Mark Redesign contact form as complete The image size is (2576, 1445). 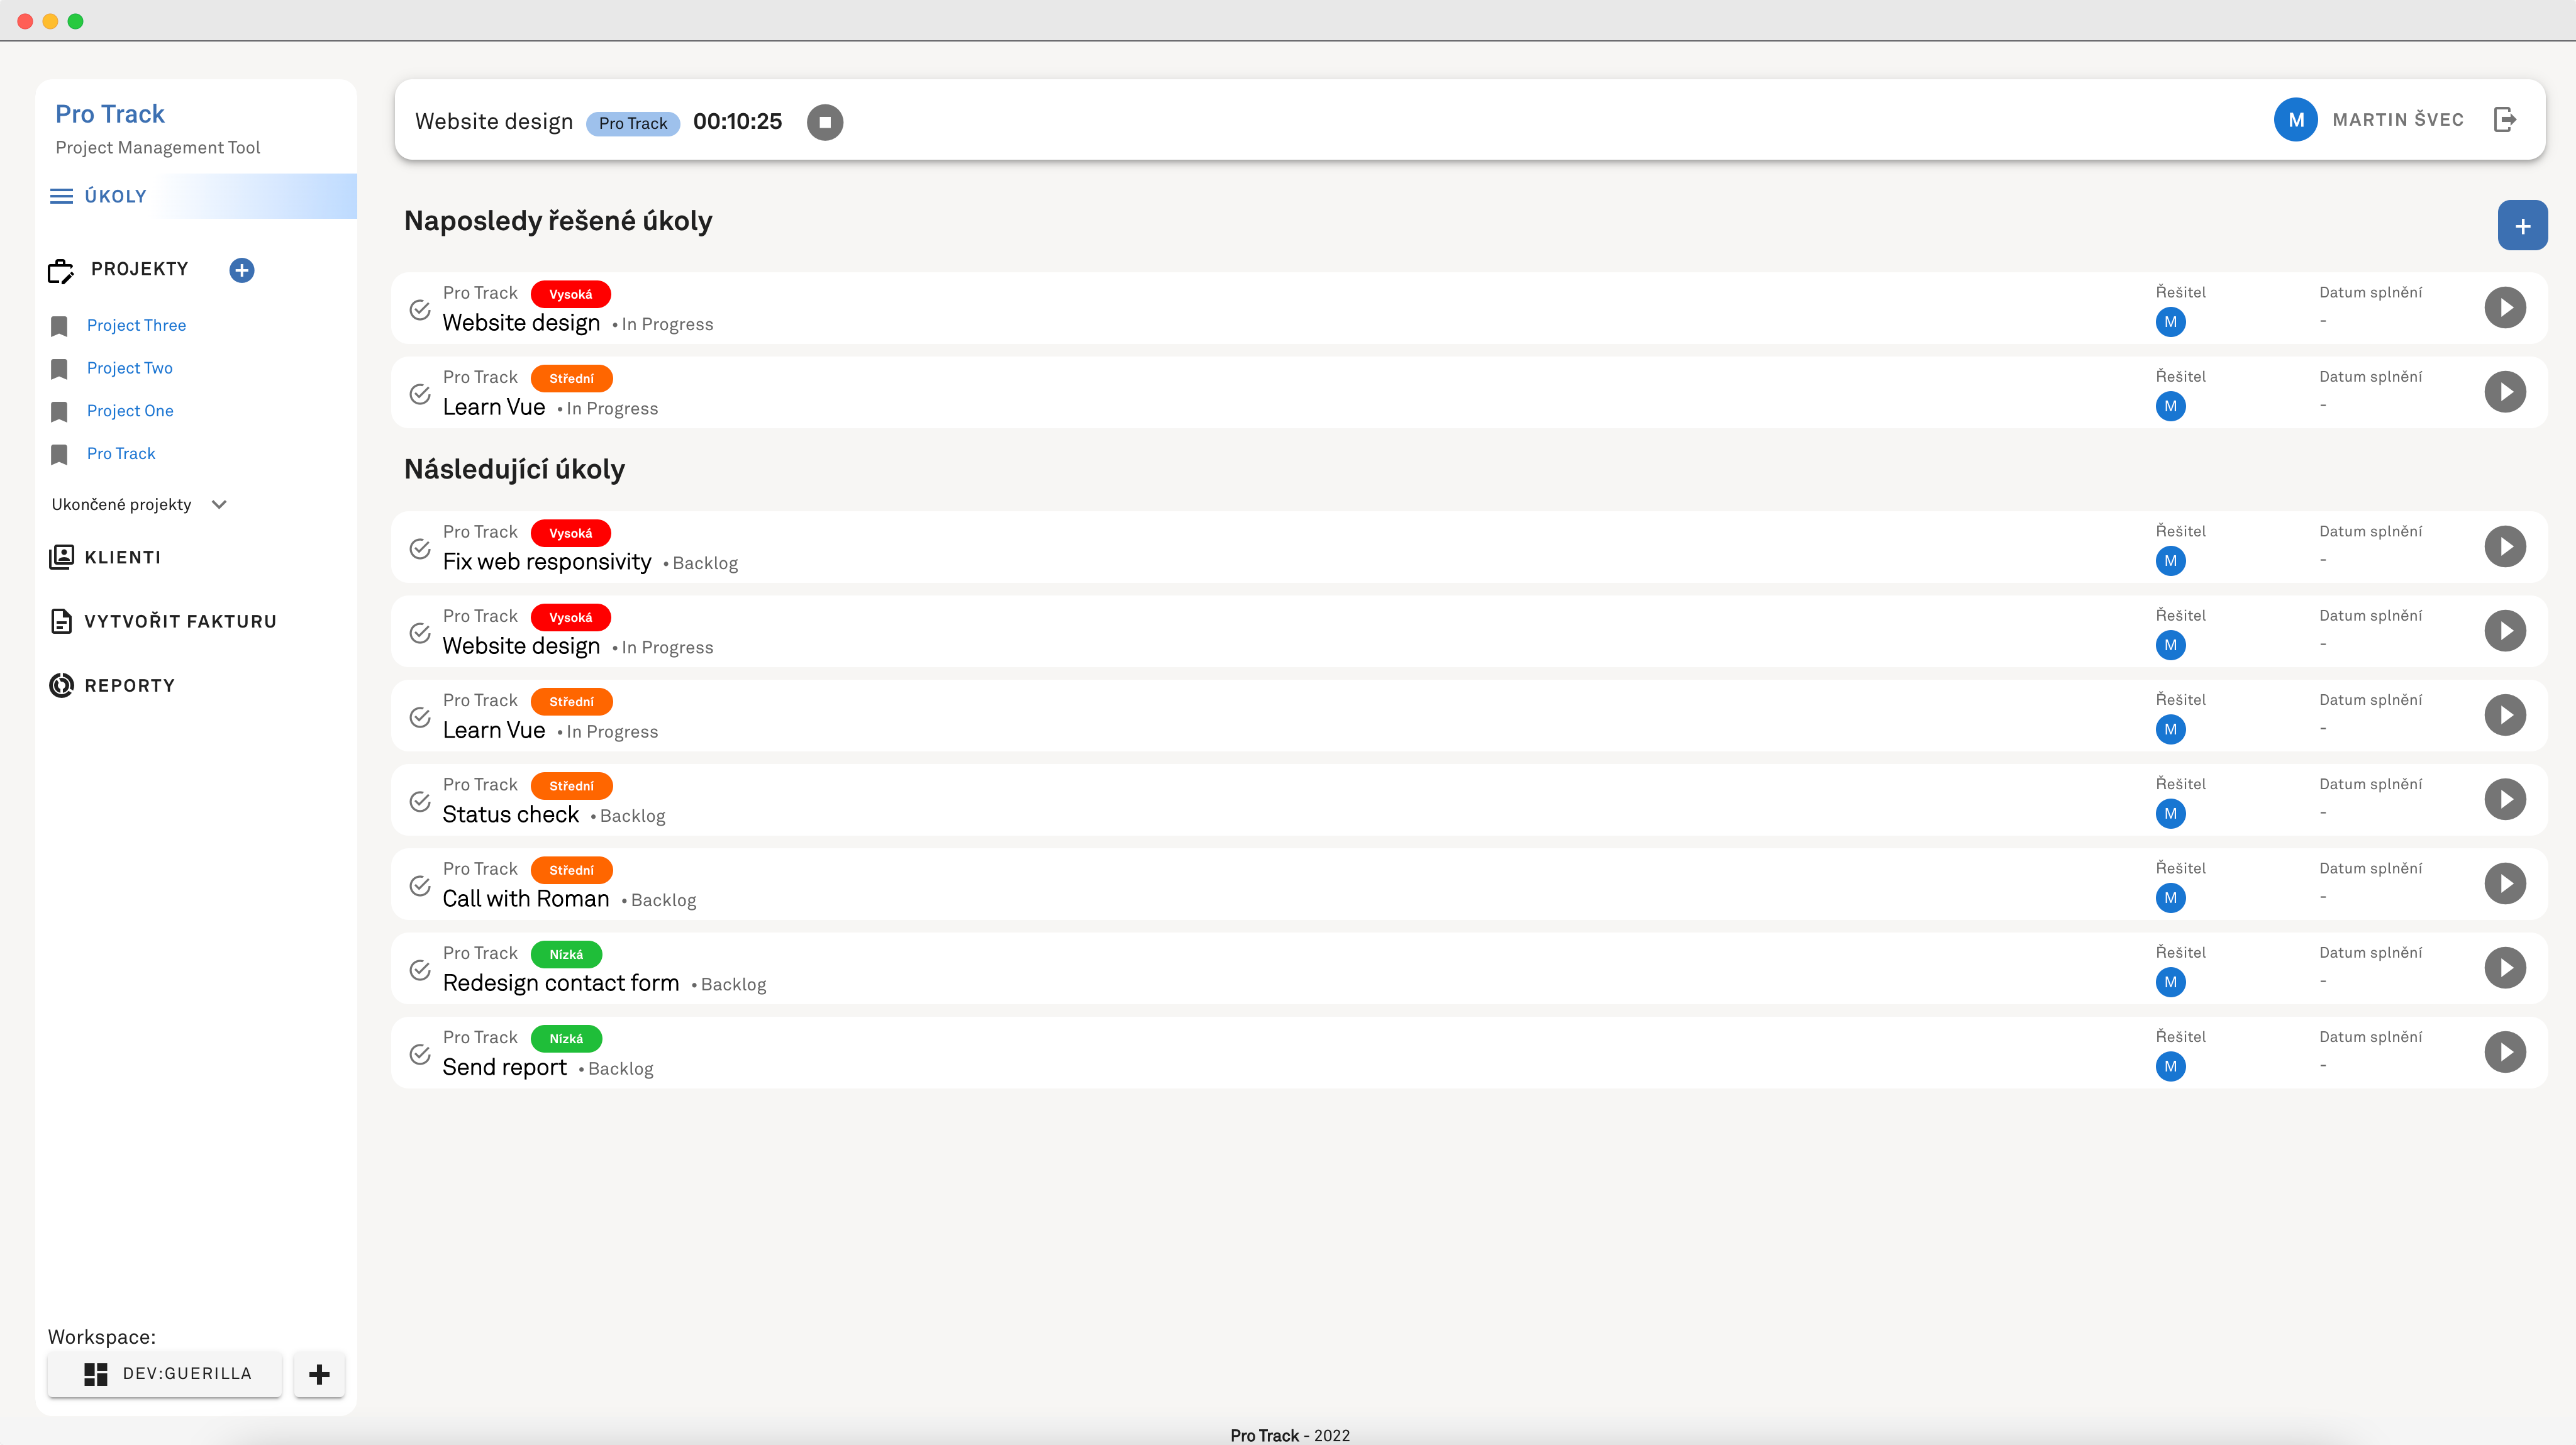(420, 970)
